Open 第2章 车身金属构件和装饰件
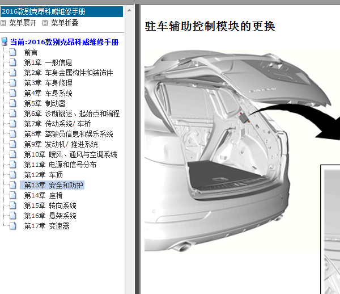 (x=69, y=73)
